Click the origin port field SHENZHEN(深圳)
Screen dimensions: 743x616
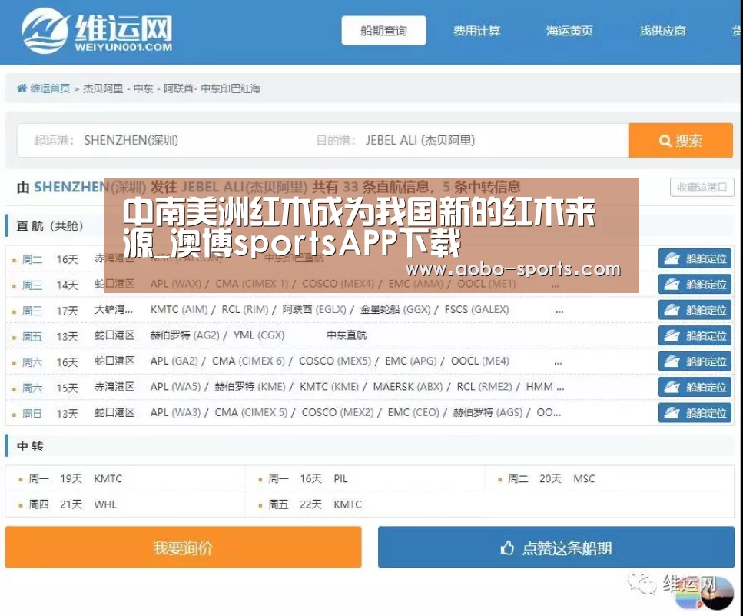(131, 141)
